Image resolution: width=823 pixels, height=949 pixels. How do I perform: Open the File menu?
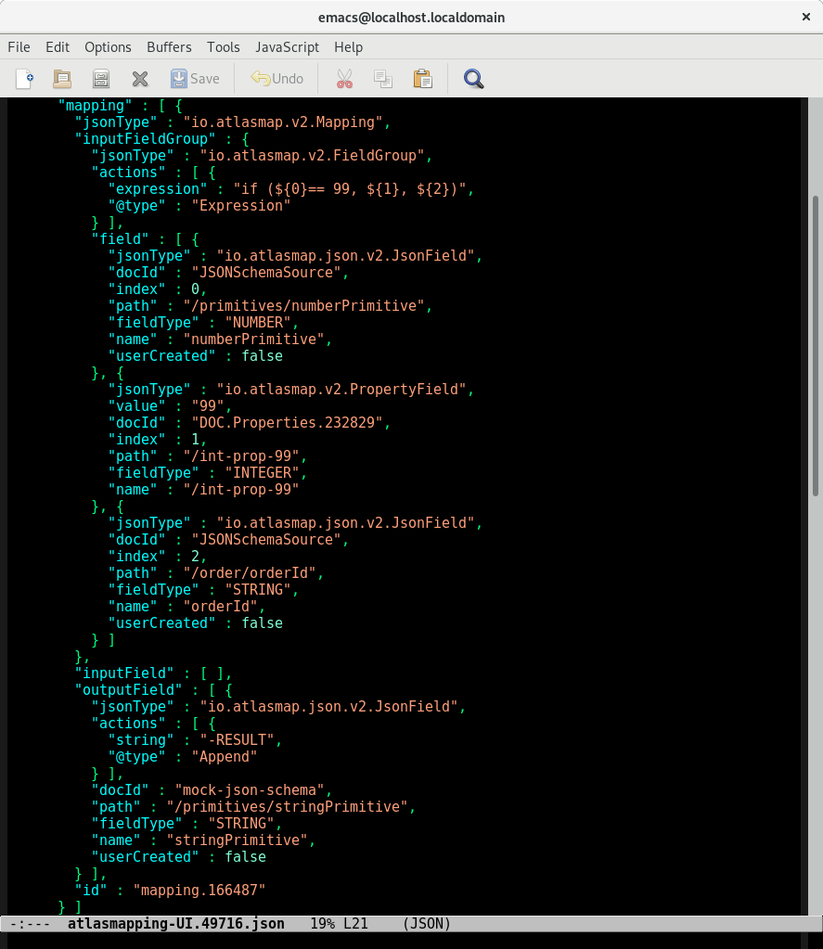coord(19,46)
